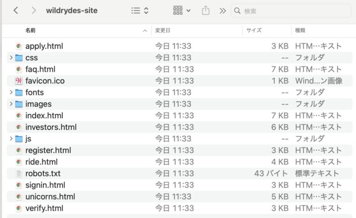Click the forward navigation arrow
The width and height of the screenshot is (356, 218).
click(33, 10)
